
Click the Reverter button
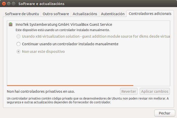coord(129,91)
